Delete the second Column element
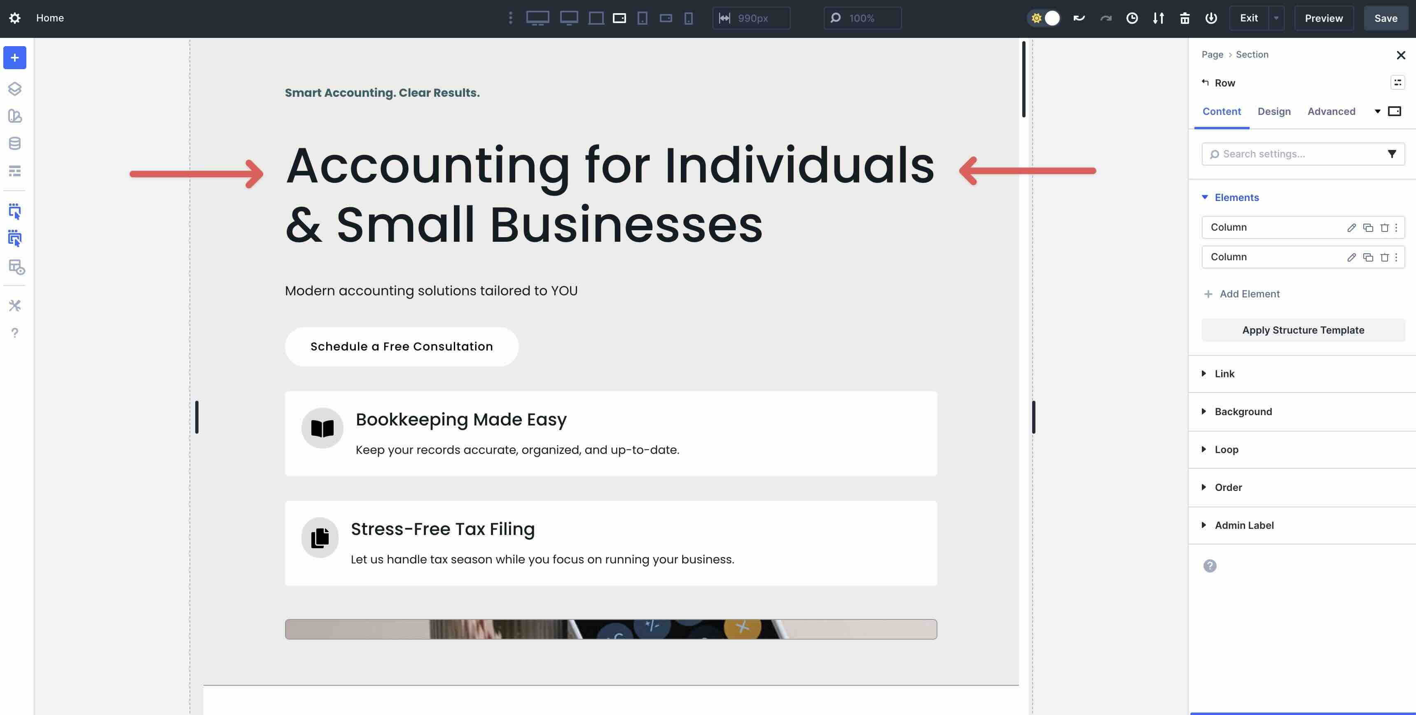Screen dimensions: 1416x715 pos(1385,257)
